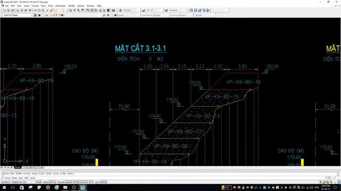Click the Save icon in toolbar
341x191 pixels.
12,11
